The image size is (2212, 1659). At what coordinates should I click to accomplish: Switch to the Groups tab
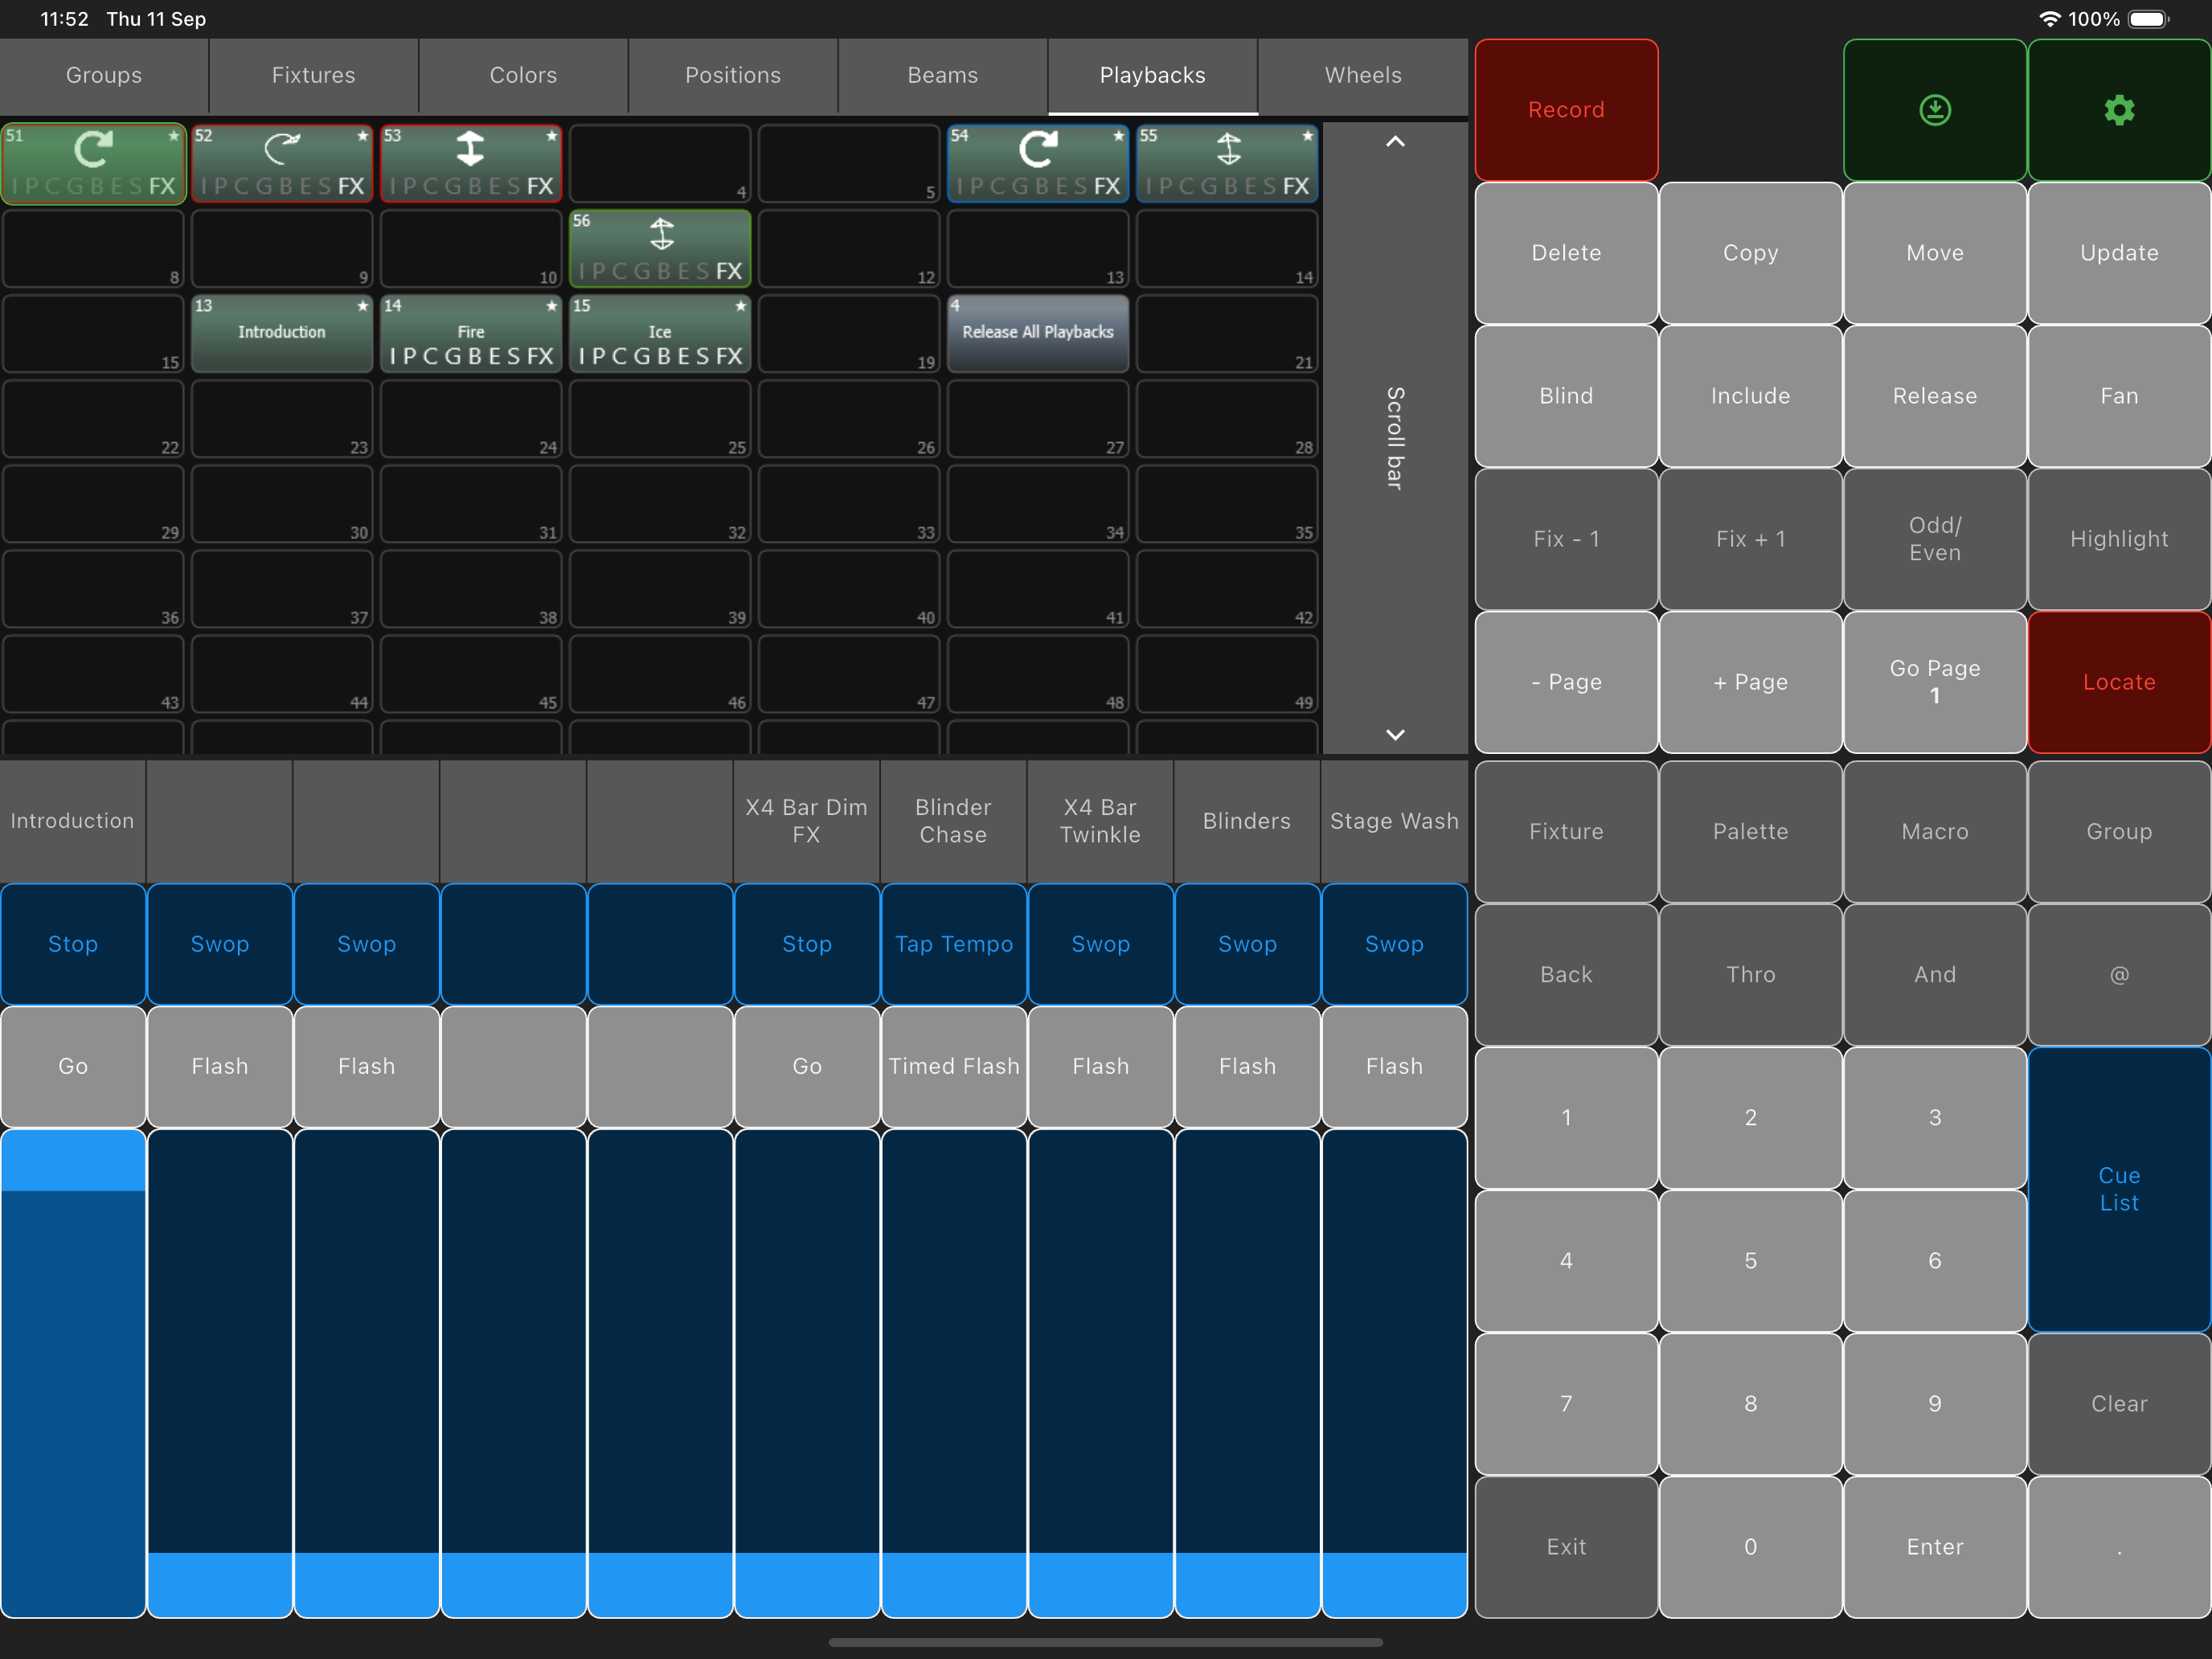[x=104, y=76]
